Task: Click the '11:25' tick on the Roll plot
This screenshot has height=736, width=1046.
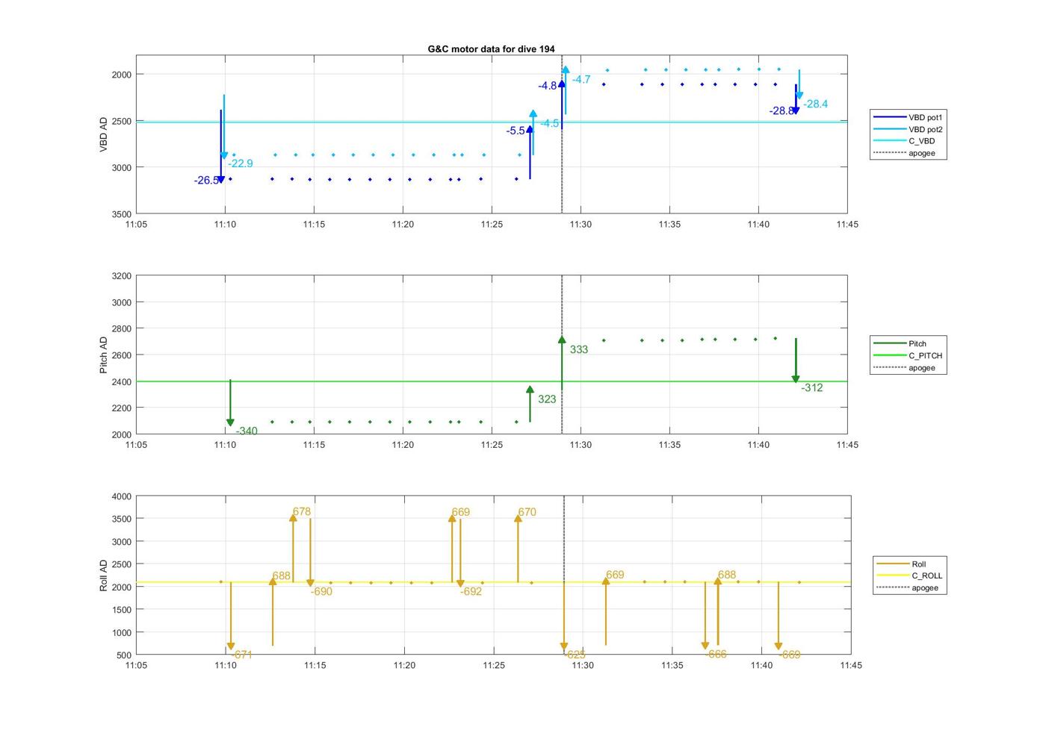Action: [494, 665]
